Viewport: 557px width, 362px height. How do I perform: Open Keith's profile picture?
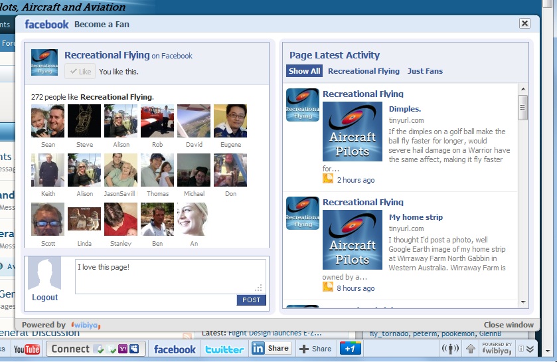(48, 170)
